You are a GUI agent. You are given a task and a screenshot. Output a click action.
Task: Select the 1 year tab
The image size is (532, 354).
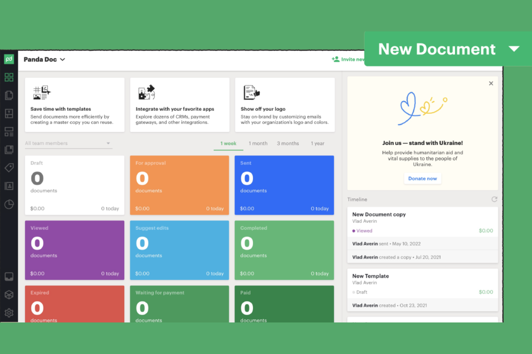tap(317, 143)
